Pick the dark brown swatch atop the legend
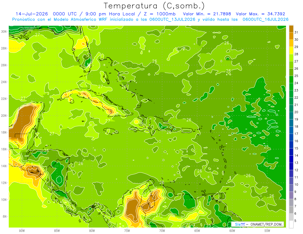This screenshot has height=234, width=303. click(x=291, y=29)
